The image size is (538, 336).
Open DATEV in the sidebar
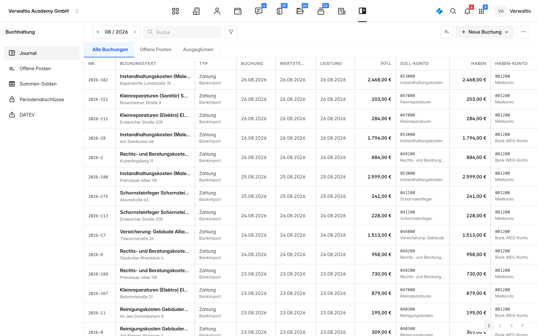tap(42, 115)
